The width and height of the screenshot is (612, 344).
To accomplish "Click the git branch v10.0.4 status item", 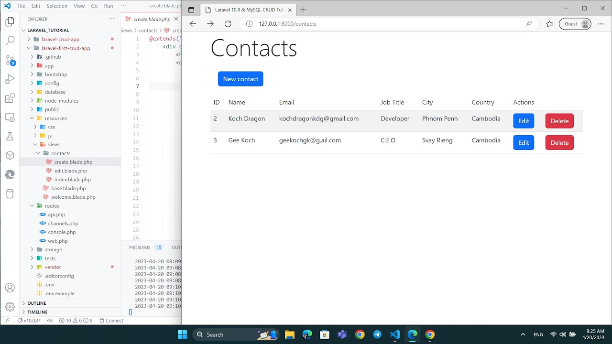I will tap(29, 321).
